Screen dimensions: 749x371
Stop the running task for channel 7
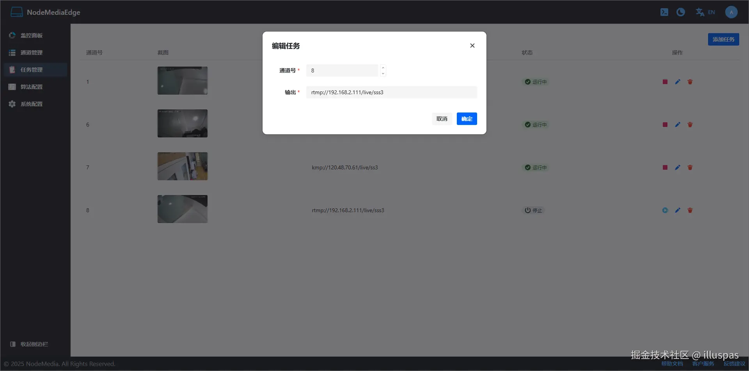[665, 167]
